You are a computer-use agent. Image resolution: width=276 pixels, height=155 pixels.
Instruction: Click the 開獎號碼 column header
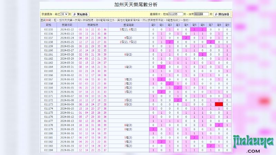[x=92, y=25]
